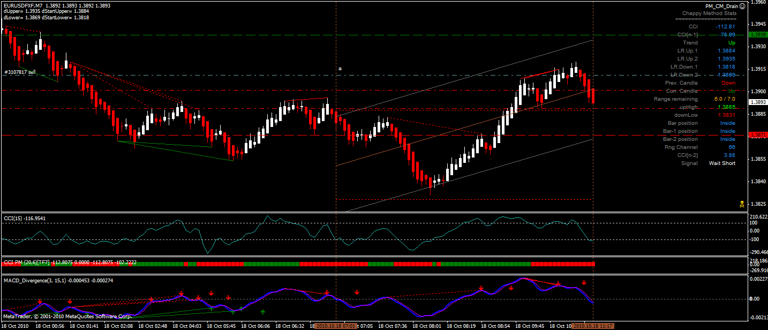Click the dLower/dStartLower readout line
This screenshot has height=330, width=768.
(x=46, y=18)
